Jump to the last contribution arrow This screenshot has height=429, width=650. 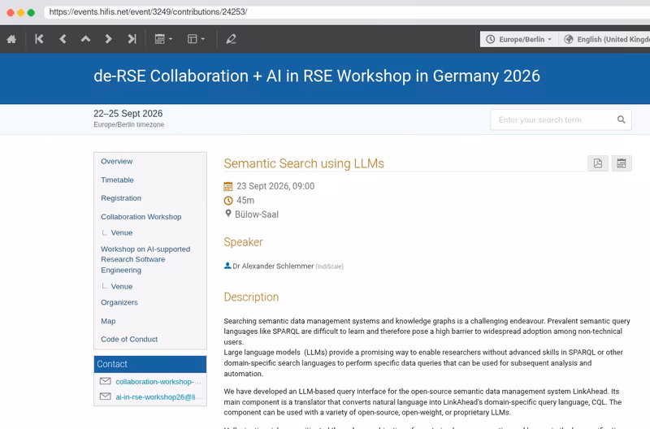click(x=132, y=39)
